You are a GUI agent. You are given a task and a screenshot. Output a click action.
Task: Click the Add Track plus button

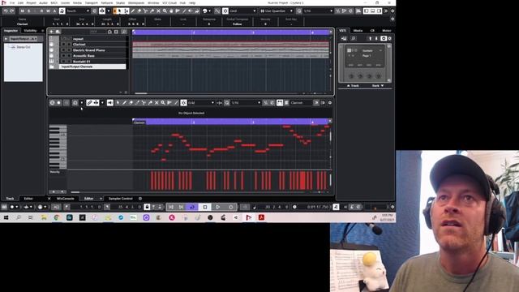tap(51, 32)
